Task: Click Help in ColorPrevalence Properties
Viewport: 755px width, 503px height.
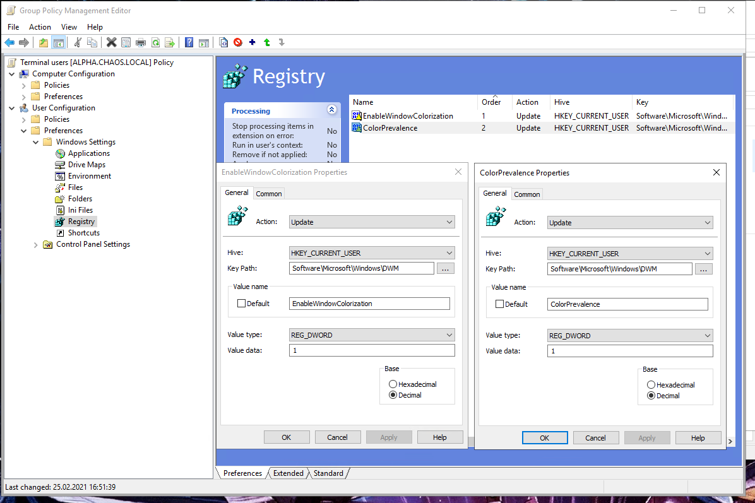Action: [x=698, y=437]
